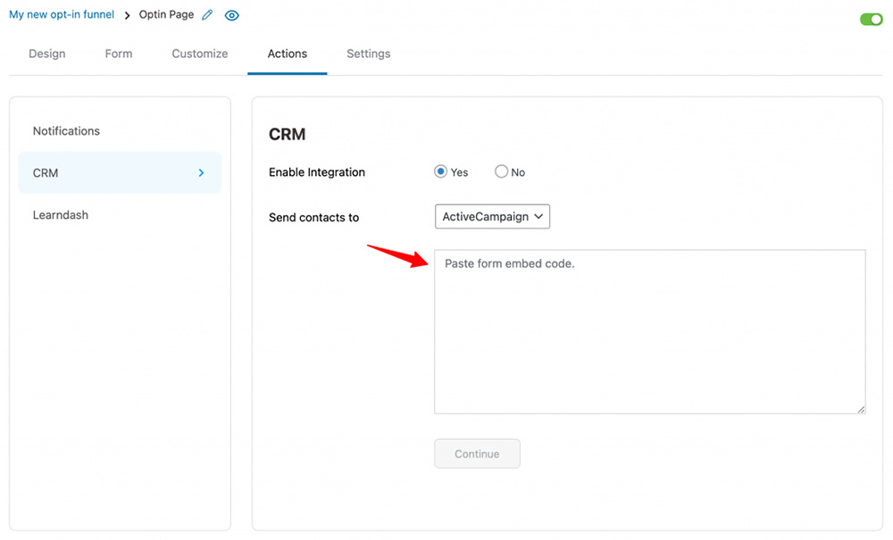Click inside the Paste form embed code textarea
The width and height of the screenshot is (893, 540).
pos(650,331)
